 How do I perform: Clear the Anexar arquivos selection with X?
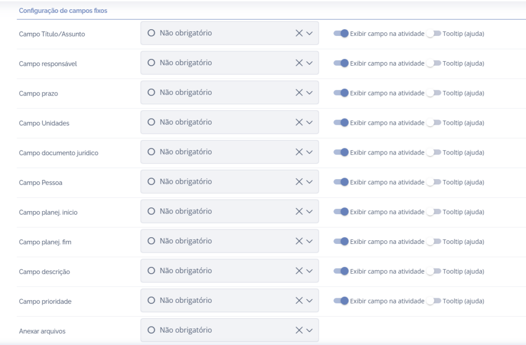point(299,331)
